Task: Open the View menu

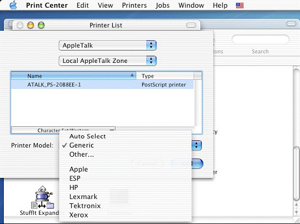Action: [105, 5]
